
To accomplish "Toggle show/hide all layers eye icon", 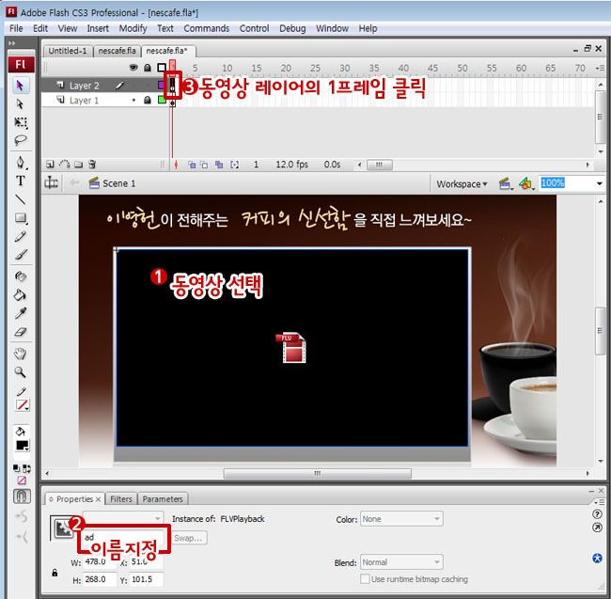I will click(x=133, y=68).
